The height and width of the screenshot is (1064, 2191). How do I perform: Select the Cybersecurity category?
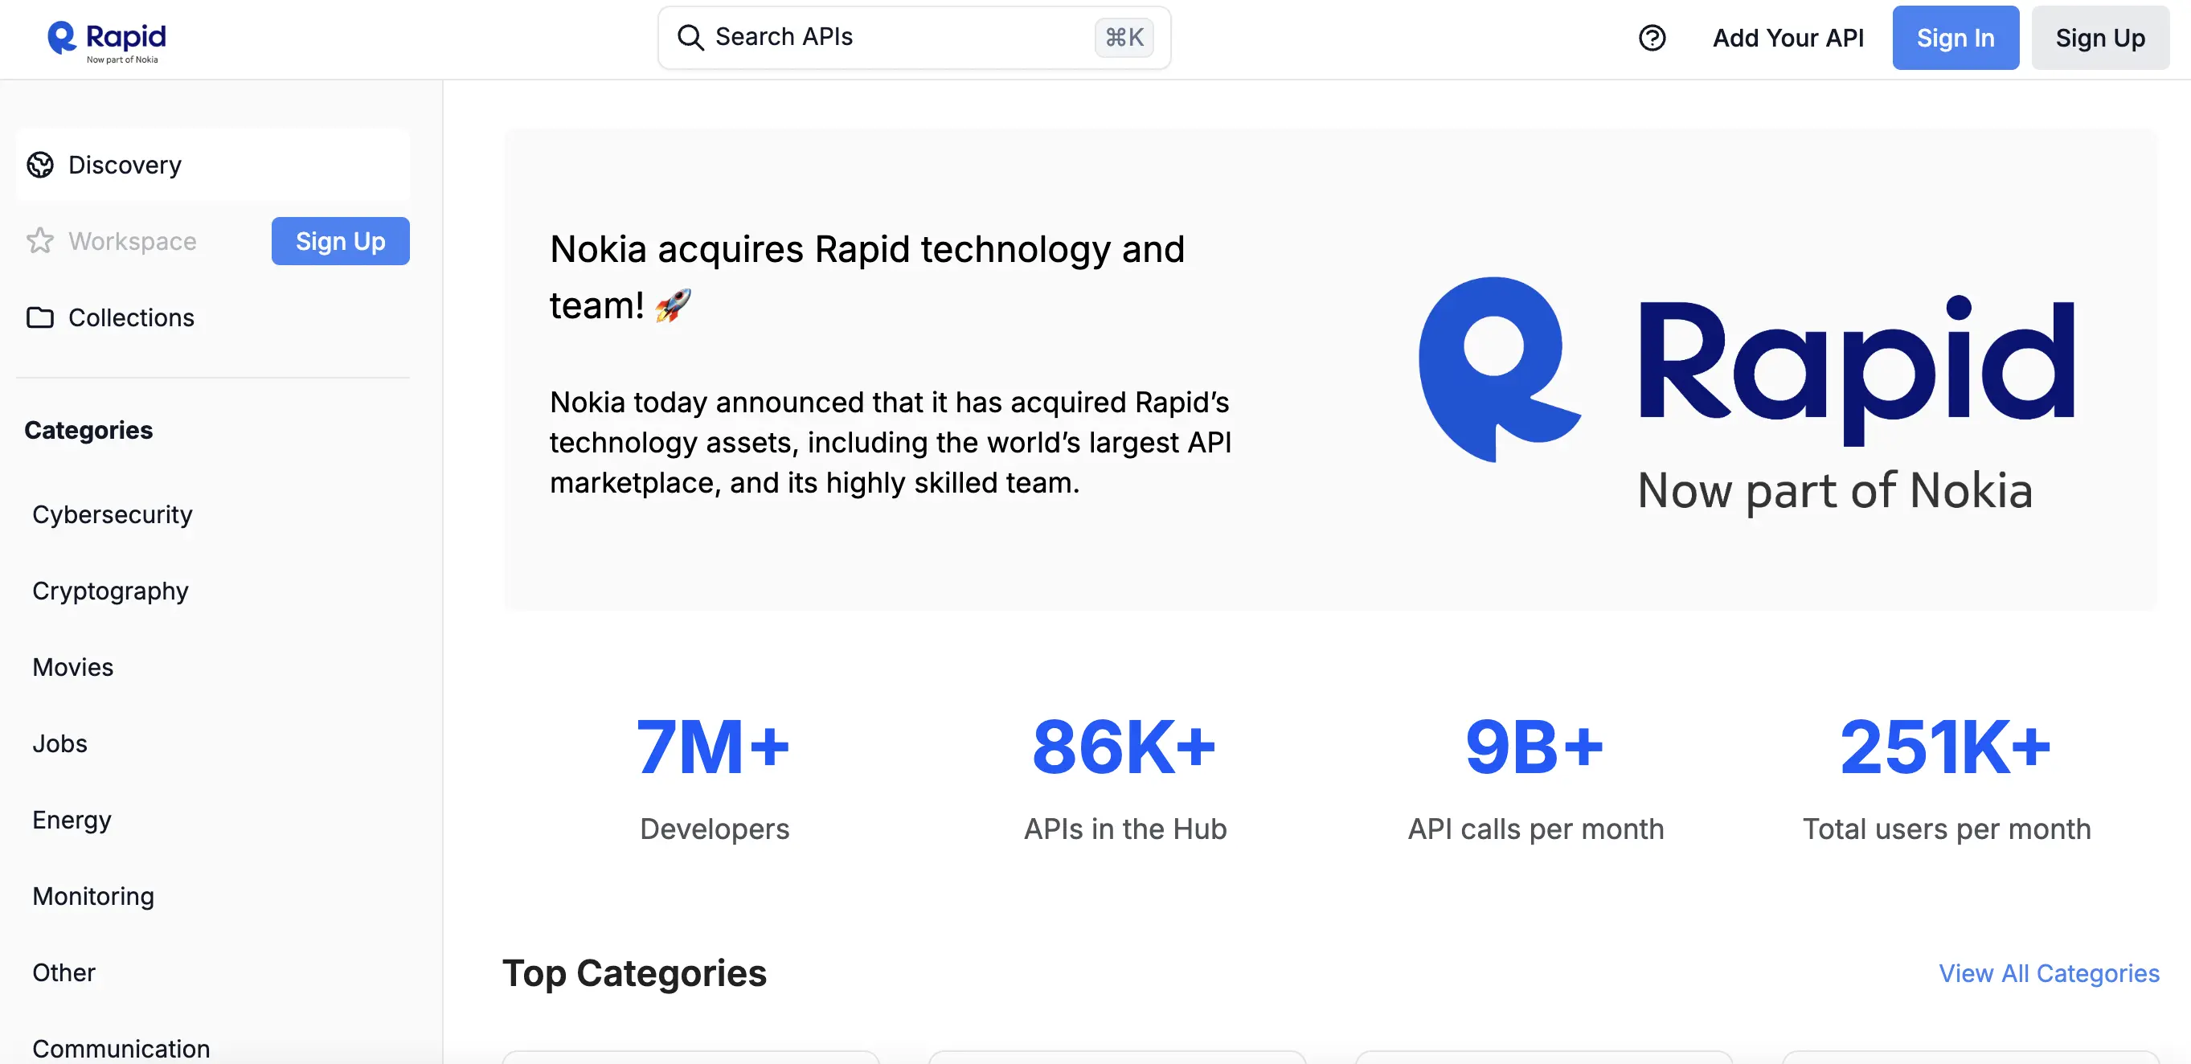point(113,514)
